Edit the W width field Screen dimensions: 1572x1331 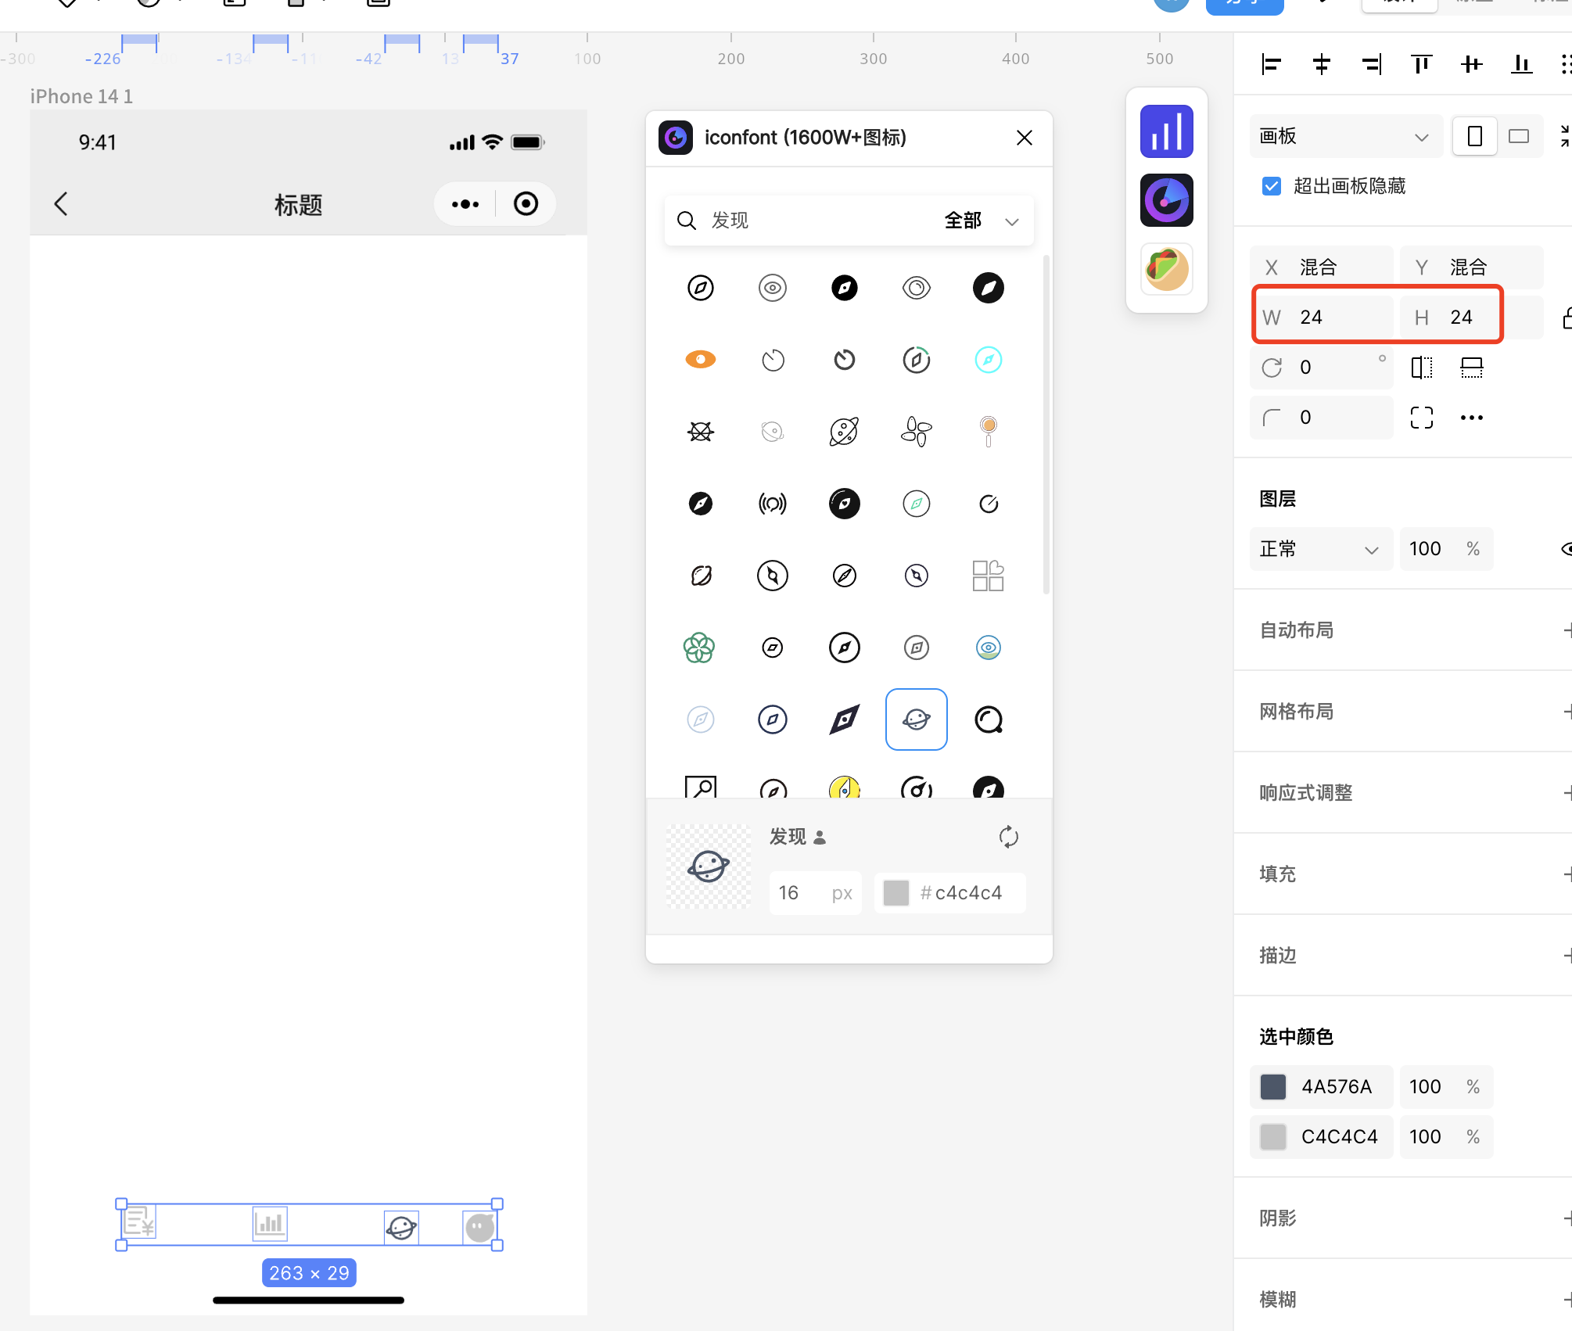(x=1323, y=318)
